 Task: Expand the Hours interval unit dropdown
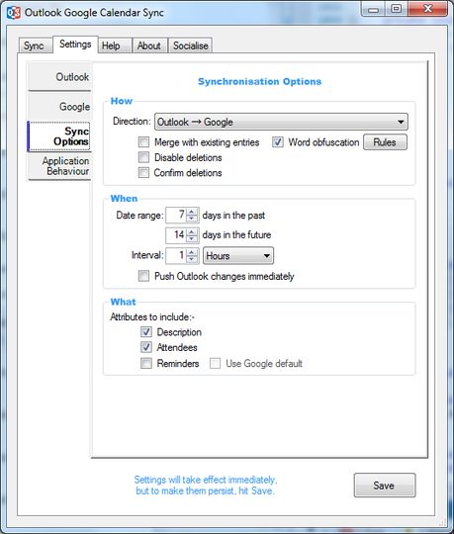[x=238, y=256]
